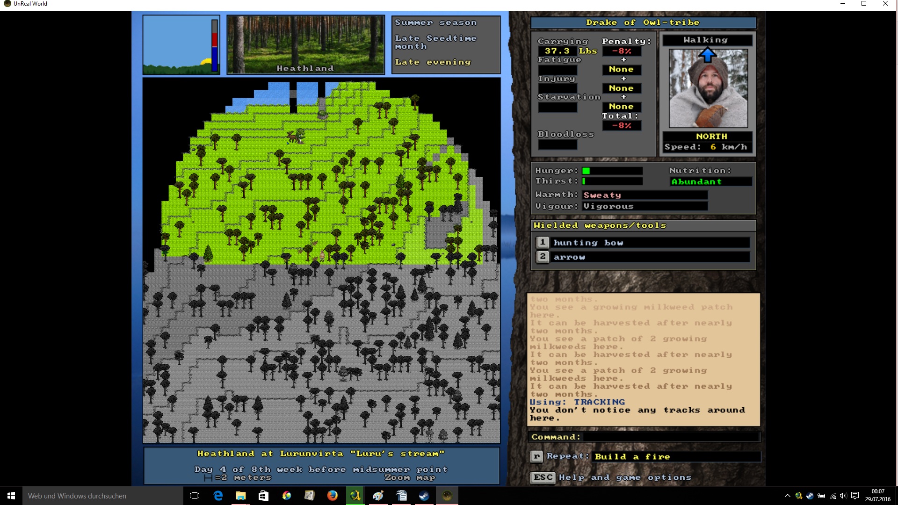Open the Windows Store taskbar icon
The height and width of the screenshot is (505, 898).
coord(263,496)
